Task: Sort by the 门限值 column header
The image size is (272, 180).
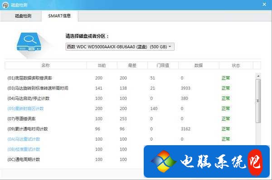Action: click(x=163, y=66)
